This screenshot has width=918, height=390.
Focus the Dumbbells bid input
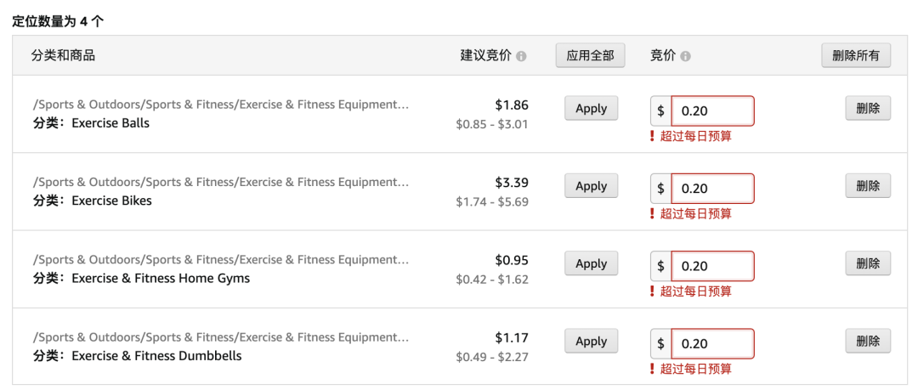coord(712,344)
